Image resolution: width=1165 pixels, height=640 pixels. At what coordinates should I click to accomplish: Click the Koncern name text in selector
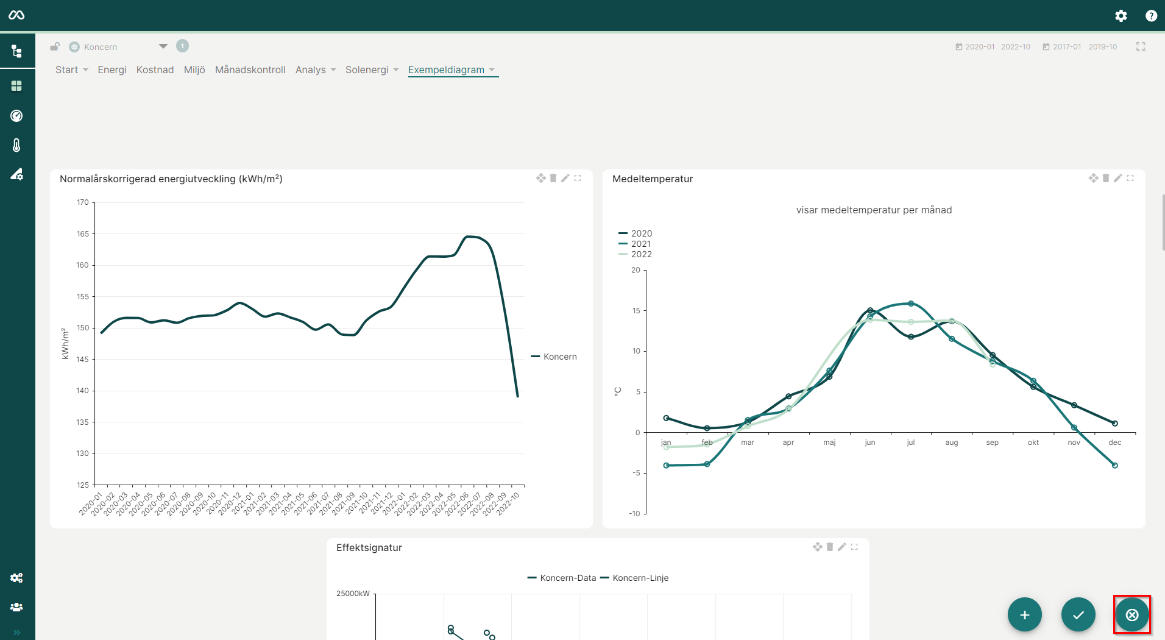tap(101, 47)
